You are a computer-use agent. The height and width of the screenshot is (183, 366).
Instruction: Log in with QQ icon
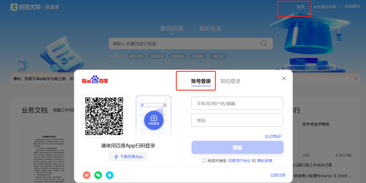click(109, 175)
